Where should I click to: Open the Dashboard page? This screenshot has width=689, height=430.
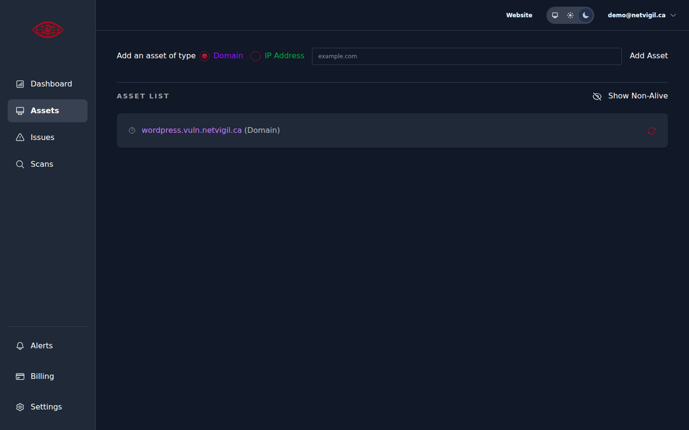coord(47,84)
